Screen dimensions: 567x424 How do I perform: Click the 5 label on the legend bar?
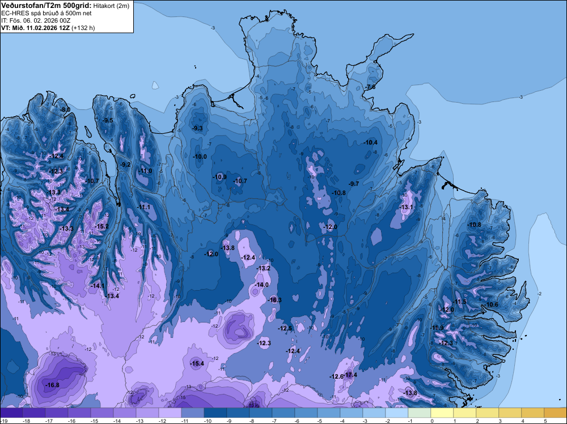[545, 421]
